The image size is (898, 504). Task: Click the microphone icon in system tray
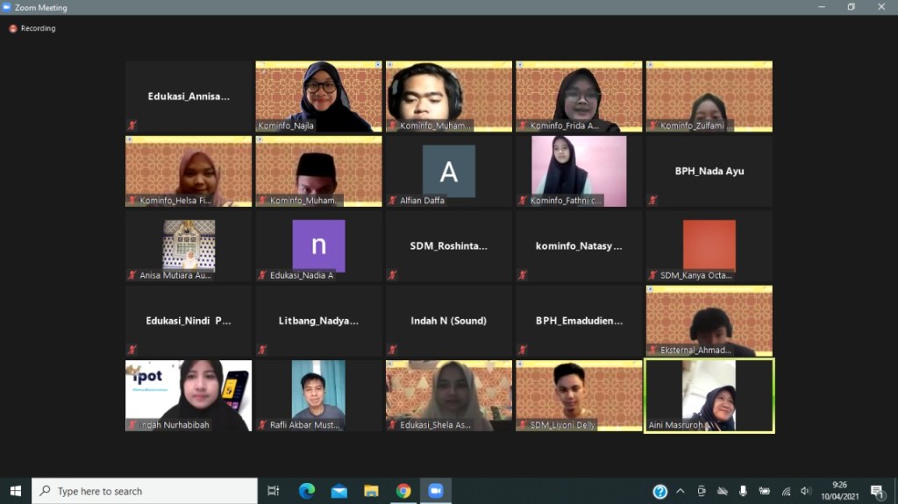tap(744, 491)
